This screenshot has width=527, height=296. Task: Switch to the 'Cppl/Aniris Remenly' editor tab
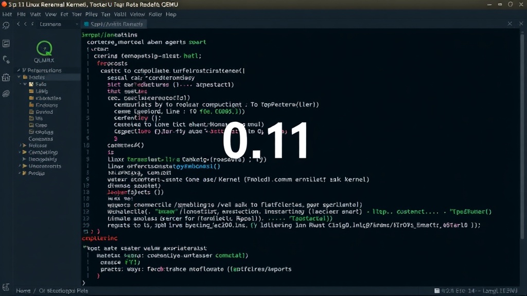pyautogui.click(x=113, y=24)
